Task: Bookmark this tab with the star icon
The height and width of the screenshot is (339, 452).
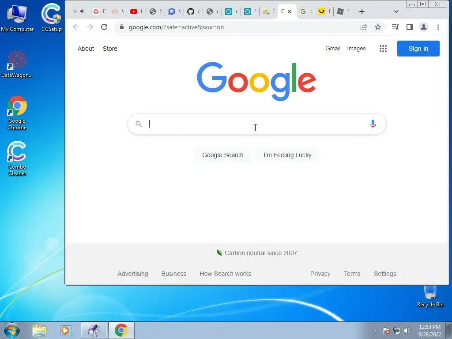Action: pos(378,27)
